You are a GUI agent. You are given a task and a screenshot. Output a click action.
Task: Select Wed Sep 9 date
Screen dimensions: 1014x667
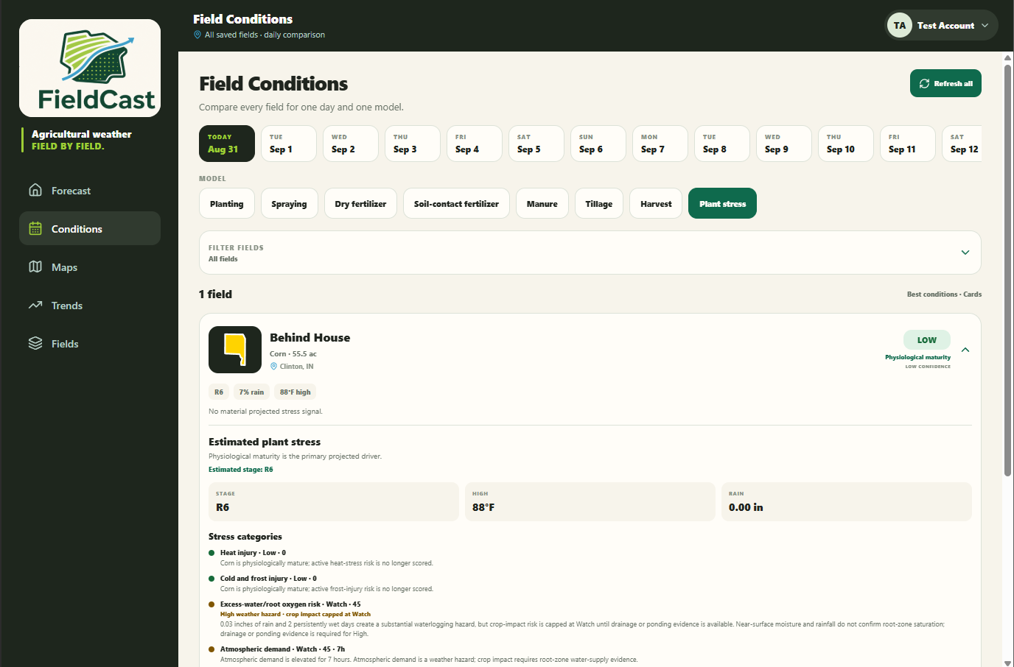click(784, 143)
